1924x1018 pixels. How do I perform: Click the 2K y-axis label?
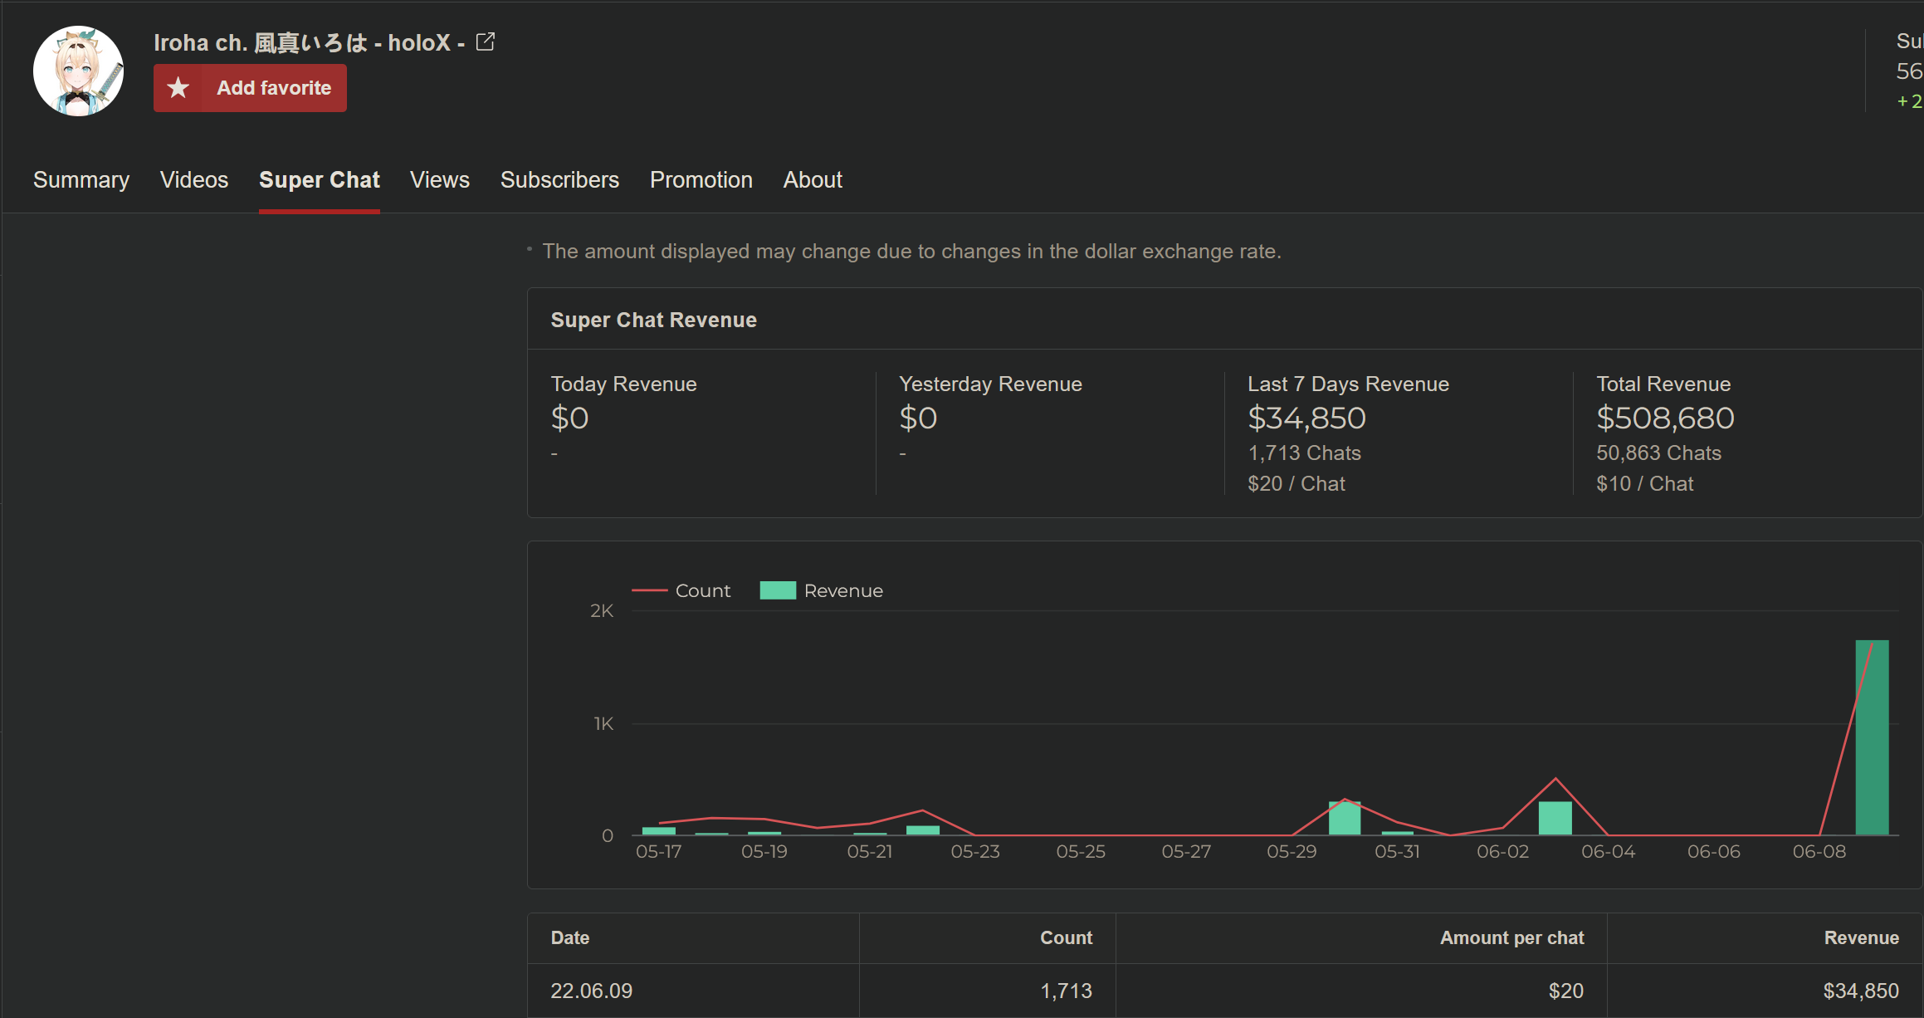[602, 611]
